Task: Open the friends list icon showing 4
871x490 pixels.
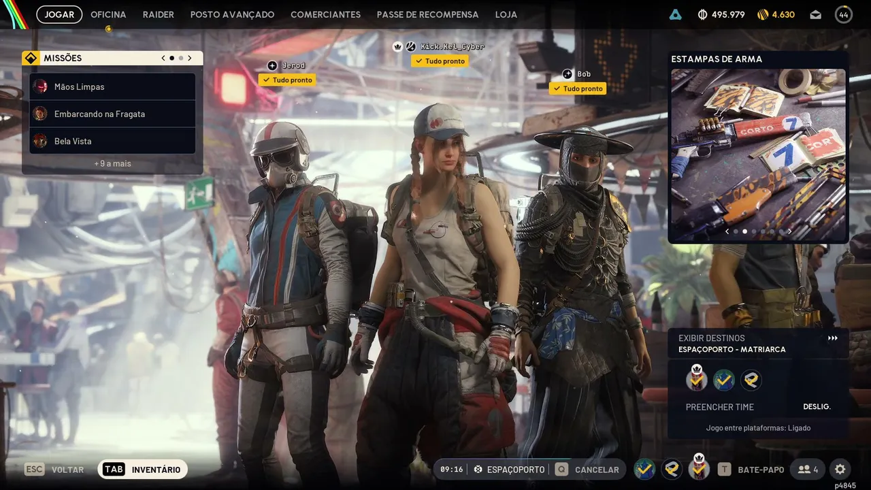Action: 808,470
